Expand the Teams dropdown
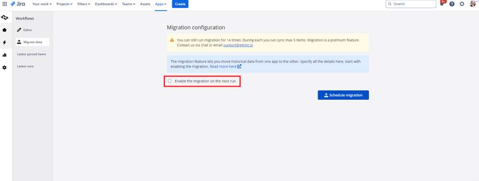 [x=129, y=4]
